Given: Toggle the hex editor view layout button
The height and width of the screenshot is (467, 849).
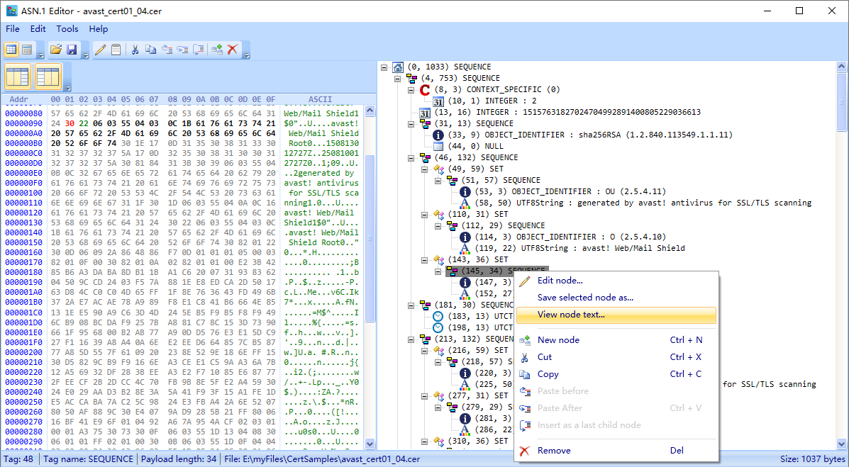Looking at the screenshot, I should 28,49.
